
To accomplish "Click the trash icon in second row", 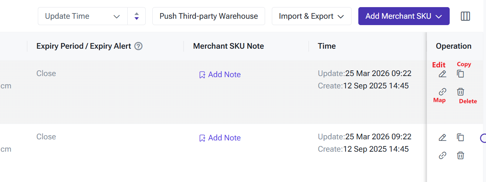I will [x=461, y=155].
